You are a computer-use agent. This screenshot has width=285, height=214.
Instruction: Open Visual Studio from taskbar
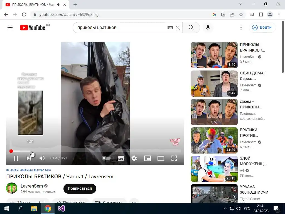tap(62, 208)
